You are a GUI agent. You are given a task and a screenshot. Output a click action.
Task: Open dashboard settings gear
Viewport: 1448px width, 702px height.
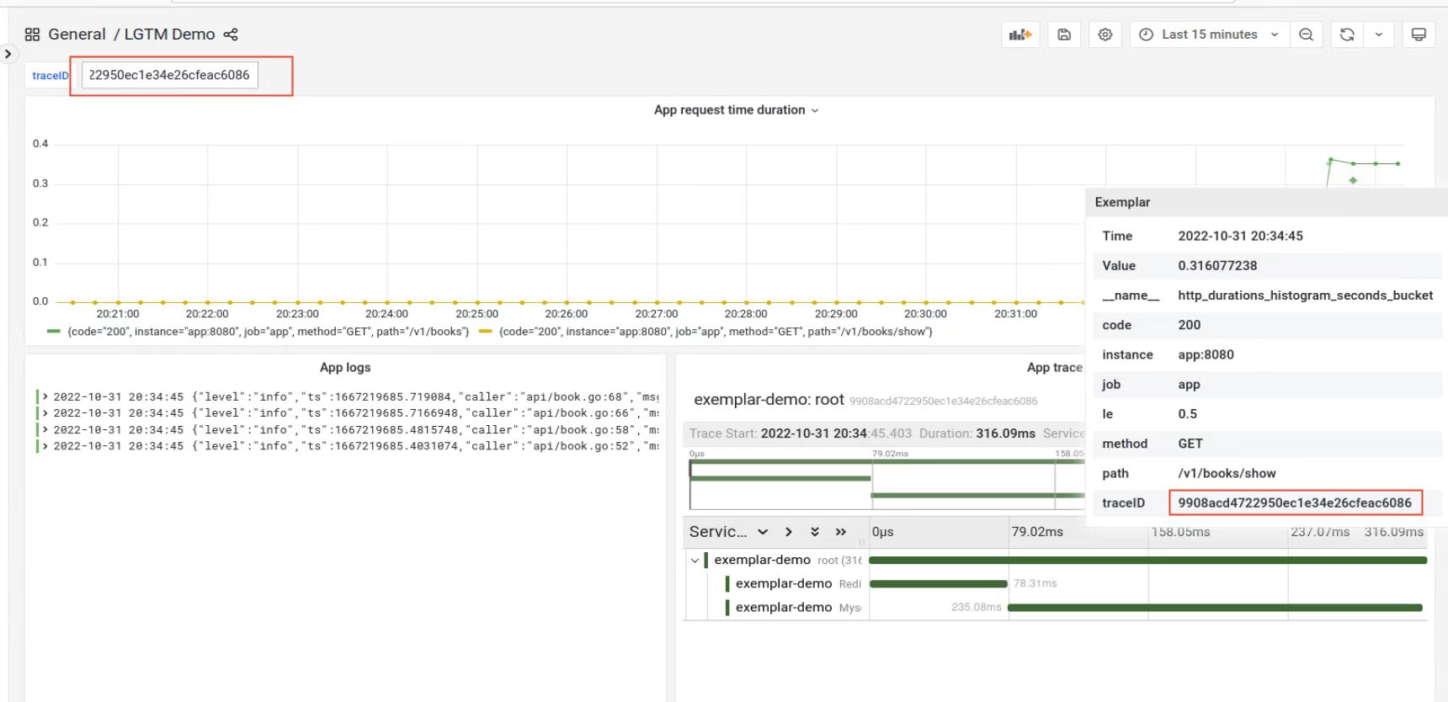(1105, 35)
